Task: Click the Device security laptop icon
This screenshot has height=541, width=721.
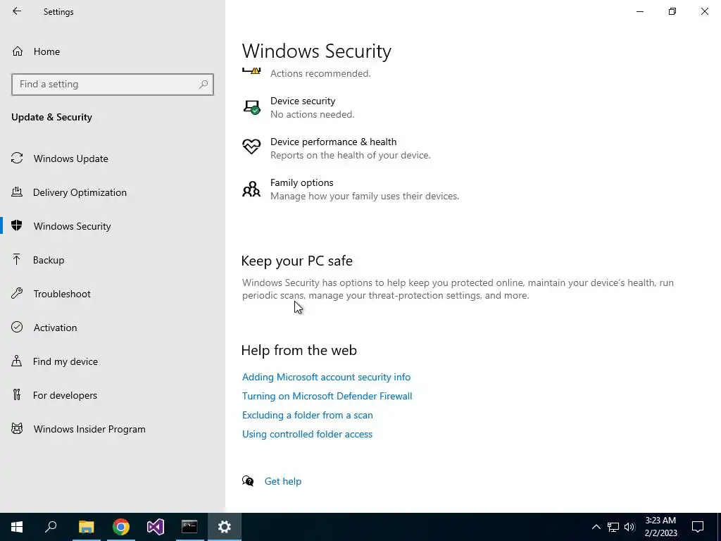Action: click(x=251, y=108)
